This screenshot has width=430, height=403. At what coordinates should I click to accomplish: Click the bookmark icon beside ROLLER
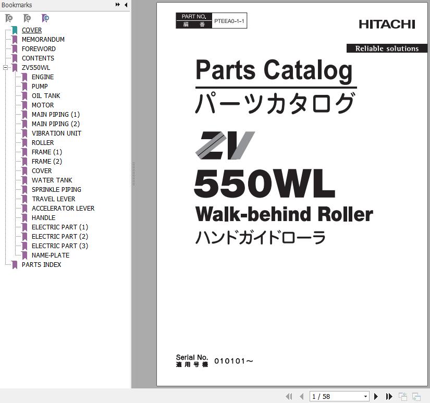[x=24, y=143]
